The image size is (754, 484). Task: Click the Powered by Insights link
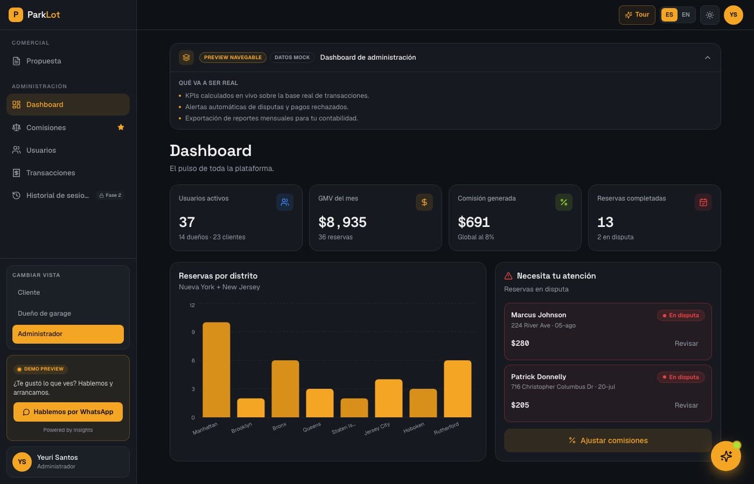pos(68,430)
